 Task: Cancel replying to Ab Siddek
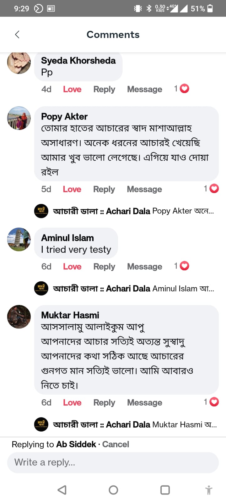[116, 444]
